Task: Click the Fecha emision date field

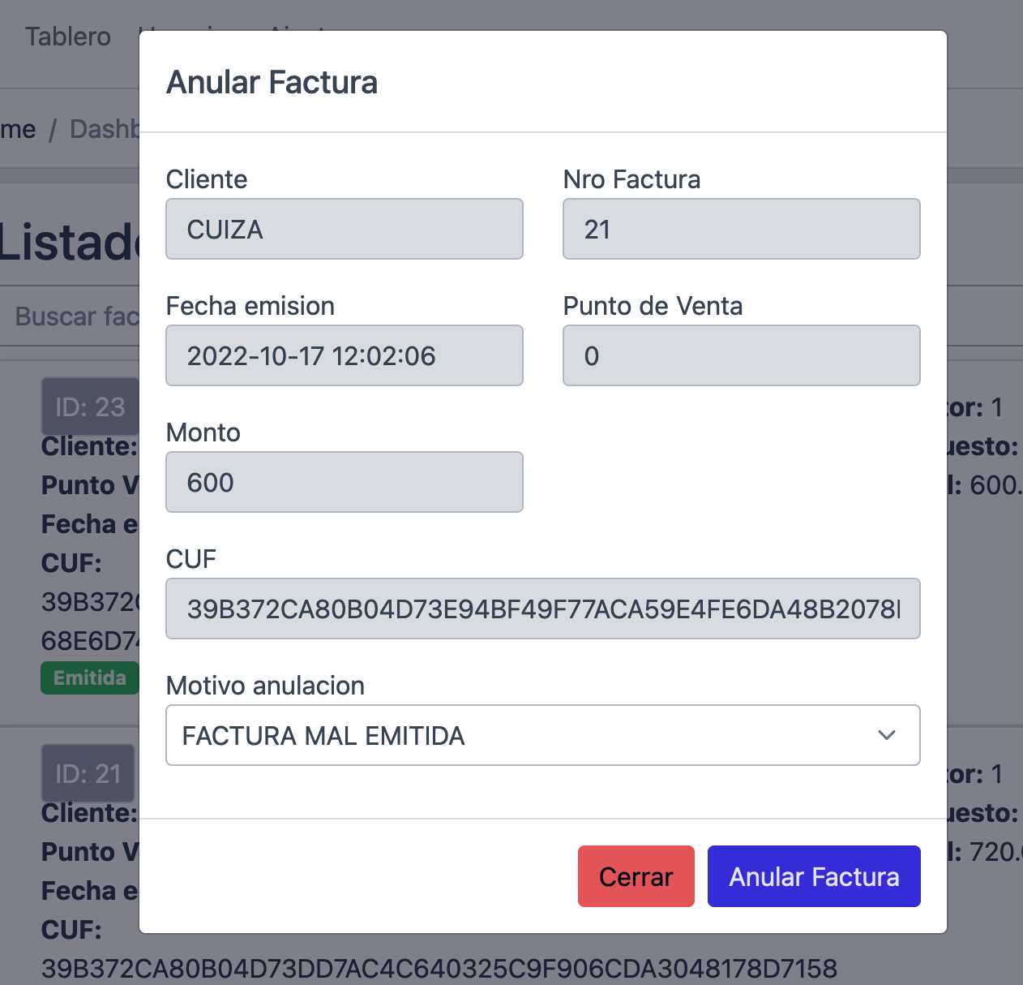Action: (x=344, y=356)
